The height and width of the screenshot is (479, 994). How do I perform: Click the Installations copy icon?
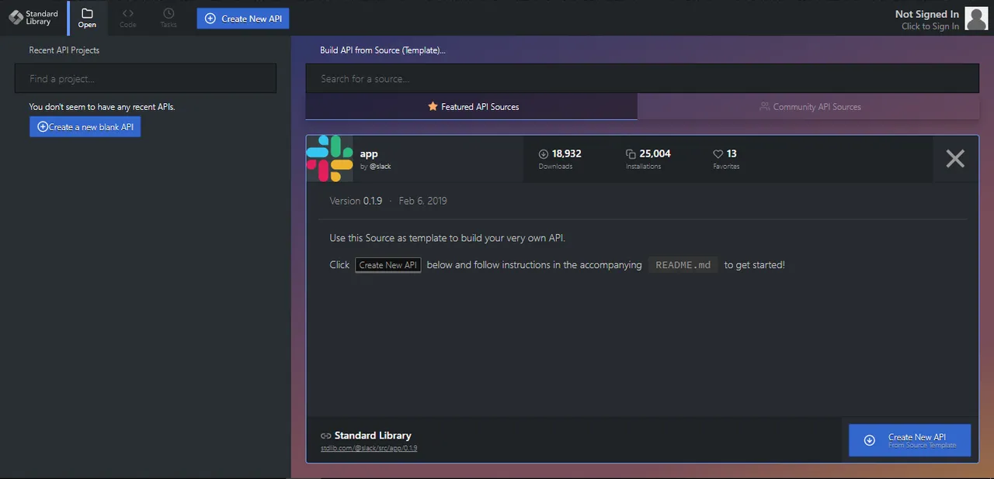(x=631, y=154)
